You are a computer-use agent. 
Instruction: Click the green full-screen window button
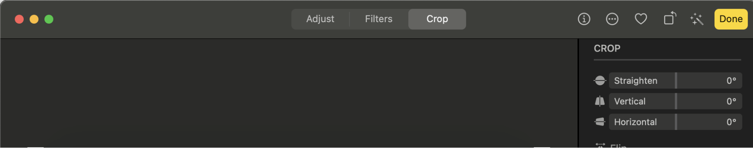coord(49,19)
